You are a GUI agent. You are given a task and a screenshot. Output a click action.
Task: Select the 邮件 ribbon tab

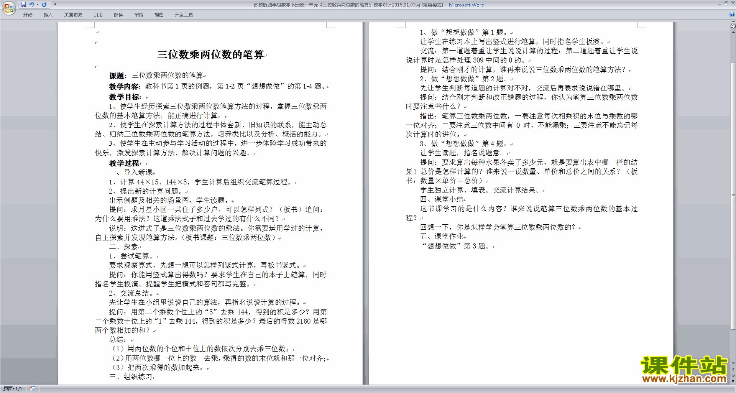click(118, 15)
